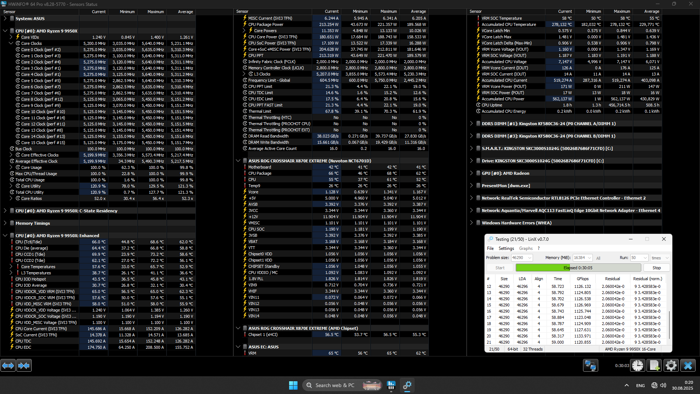Open the Settings menu in LinX
700x394 pixels.
[x=506, y=248]
